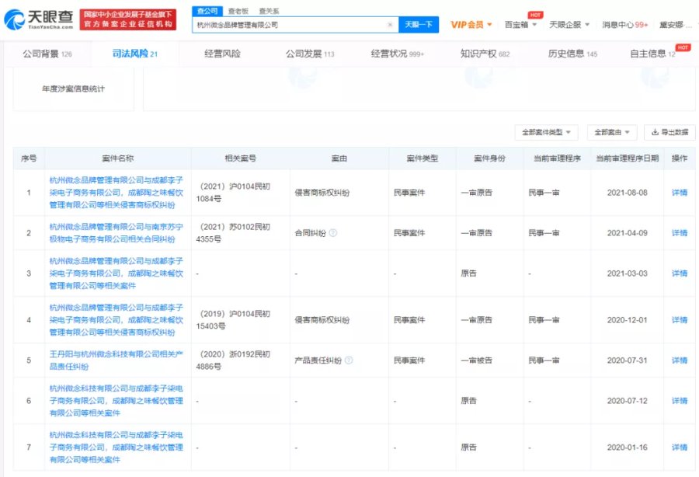The height and width of the screenshot is (477, 699).
Task: Click the 导出数据 export button
Action: coord(669,132)
